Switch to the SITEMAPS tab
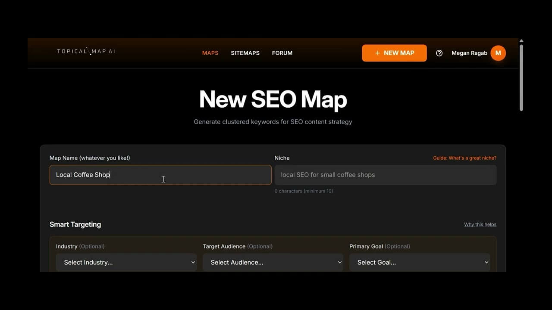This screenshot has width=552, height=310. coord(245,53)
